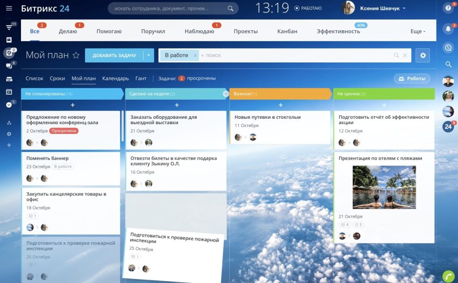The width and height of the screenshot is (458, 283).
Task: Add task in 'Важное!' column plus
Action: coord(281,105)
